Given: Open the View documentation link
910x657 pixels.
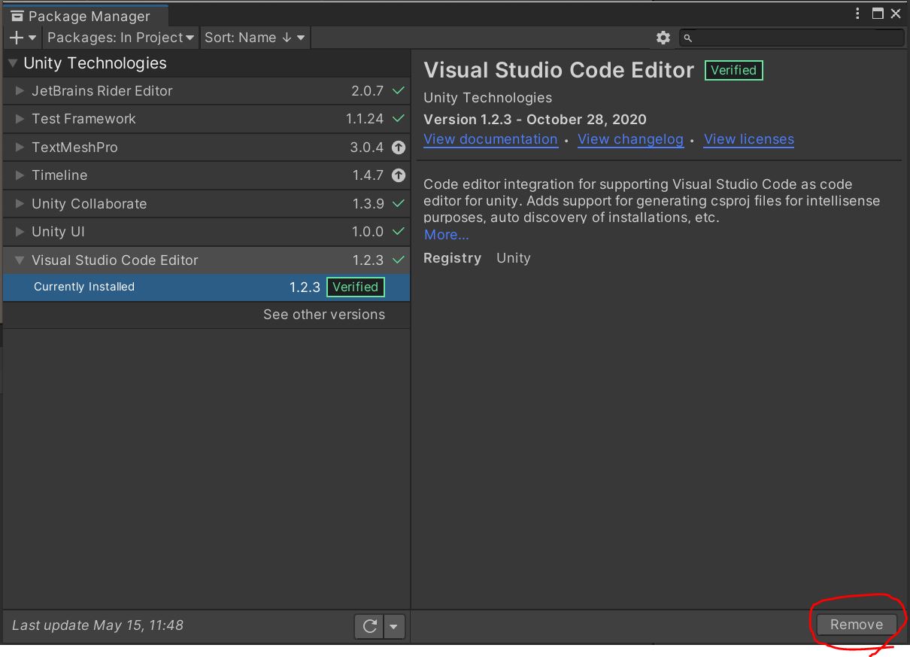Looking at the screenshot, I should (x=490, y=139).
